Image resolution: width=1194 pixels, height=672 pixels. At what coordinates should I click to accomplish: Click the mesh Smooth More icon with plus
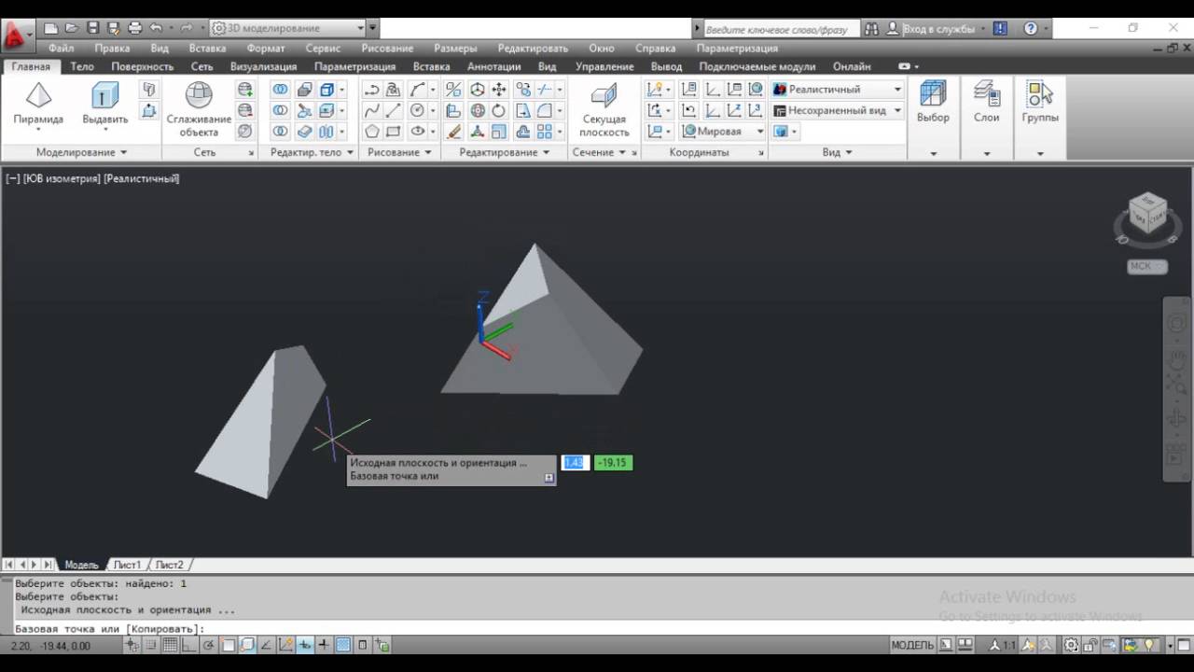244,90
